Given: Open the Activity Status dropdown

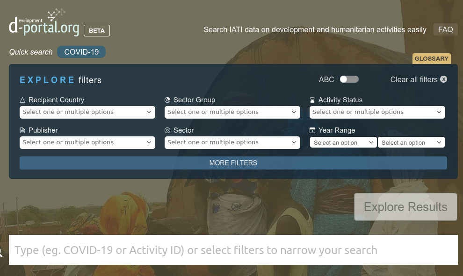Looking at the screenshot, I should click(x=377, y=112).
